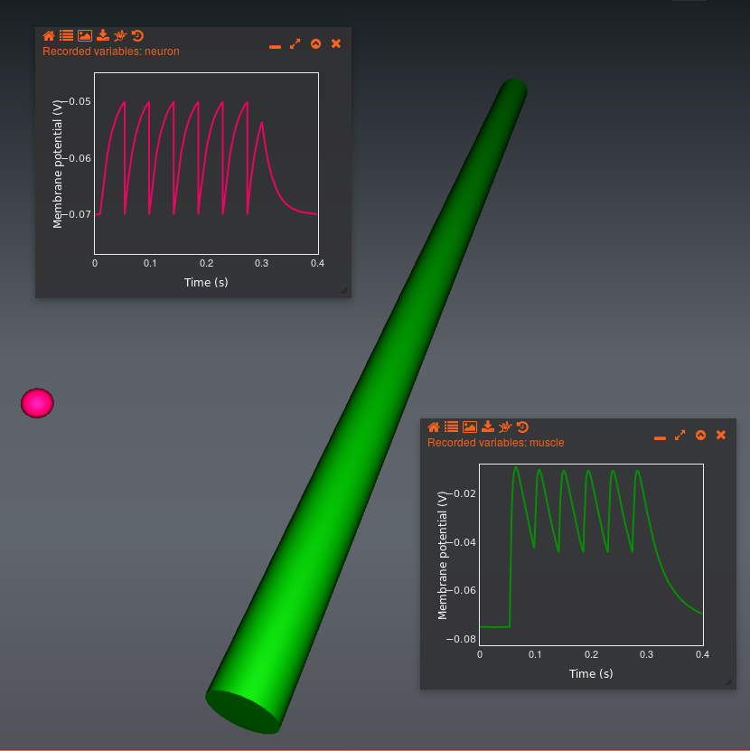Viewport: 750px width, 751px height.
Task: Save neuron plot as image
Action: tap(84, 36)
